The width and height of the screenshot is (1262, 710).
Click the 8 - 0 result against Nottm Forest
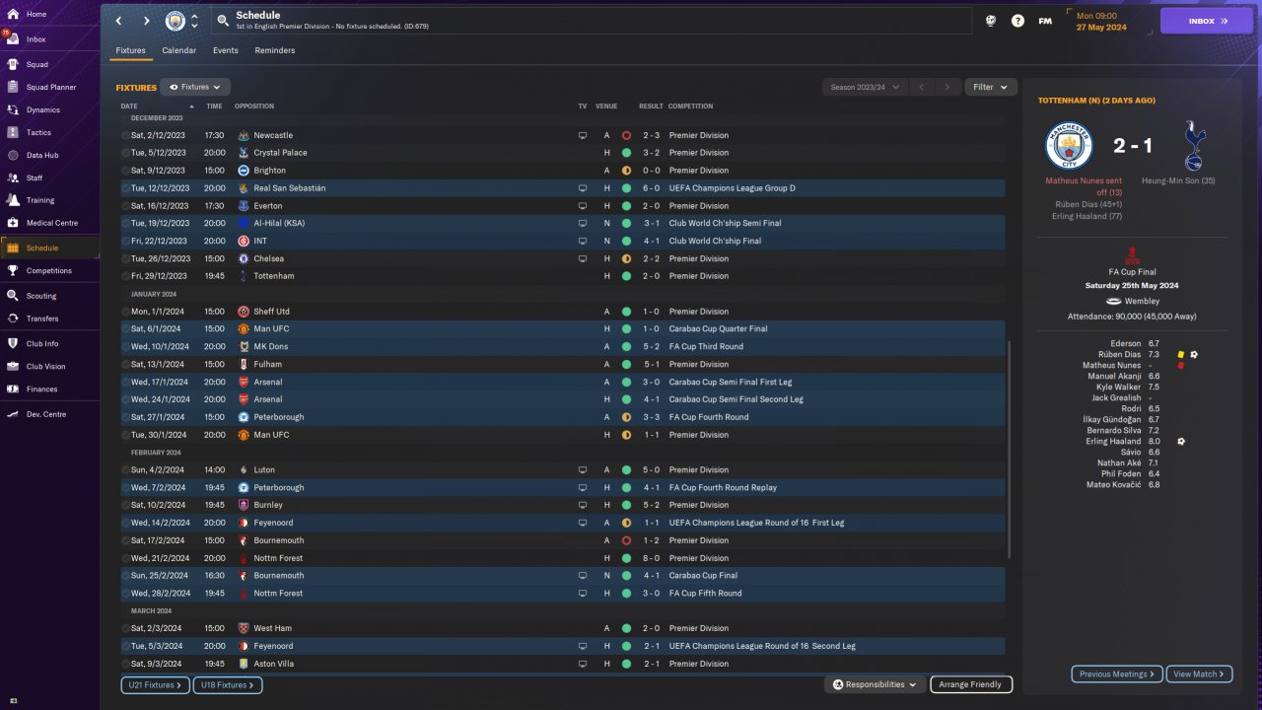(650, 558)
